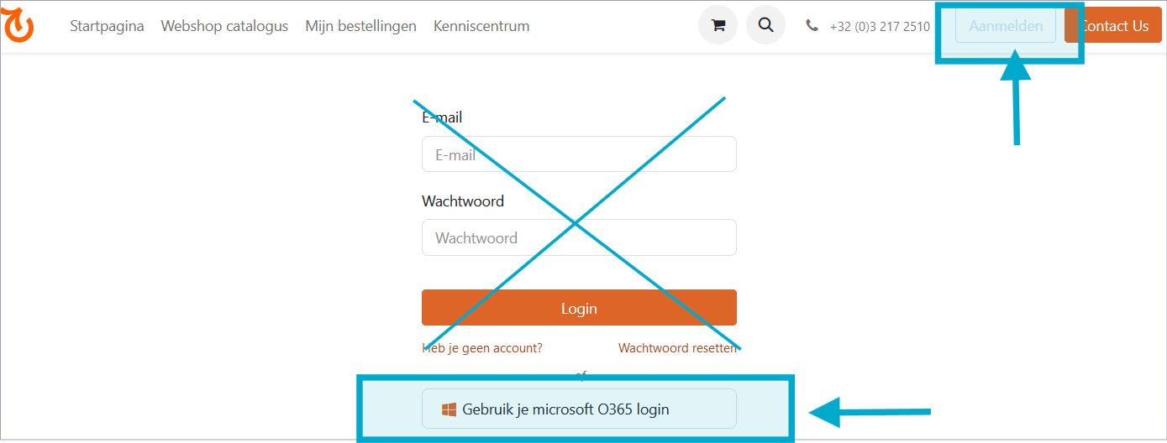1167x443 pixels.
Task: Navigate to Kenniscentrum
Action: [x=481, y=26]
